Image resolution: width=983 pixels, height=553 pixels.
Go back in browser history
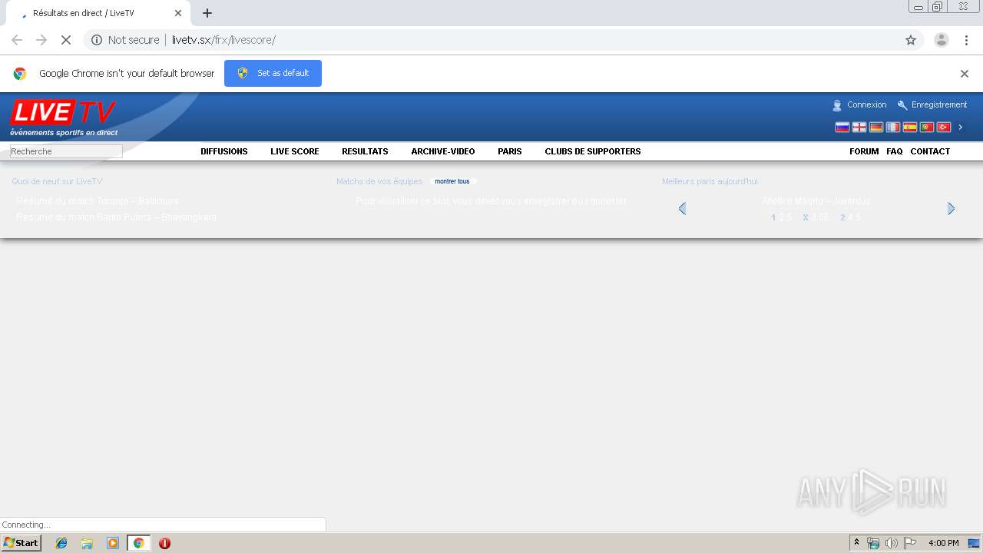tap(17, 40)
